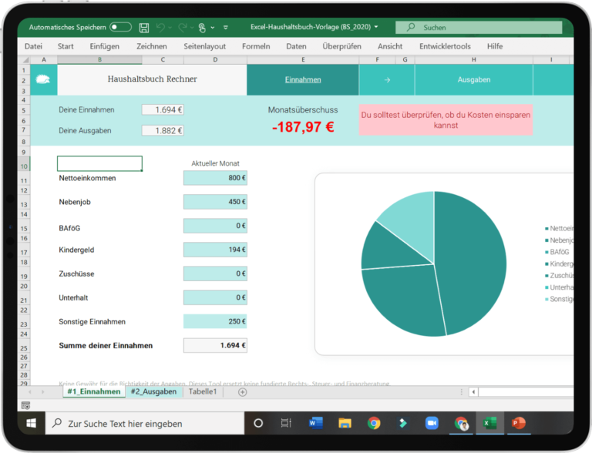Open the Start ribbon tab
Screen dimensions: 592x453
pyautogui.click(x=66, y=46)
